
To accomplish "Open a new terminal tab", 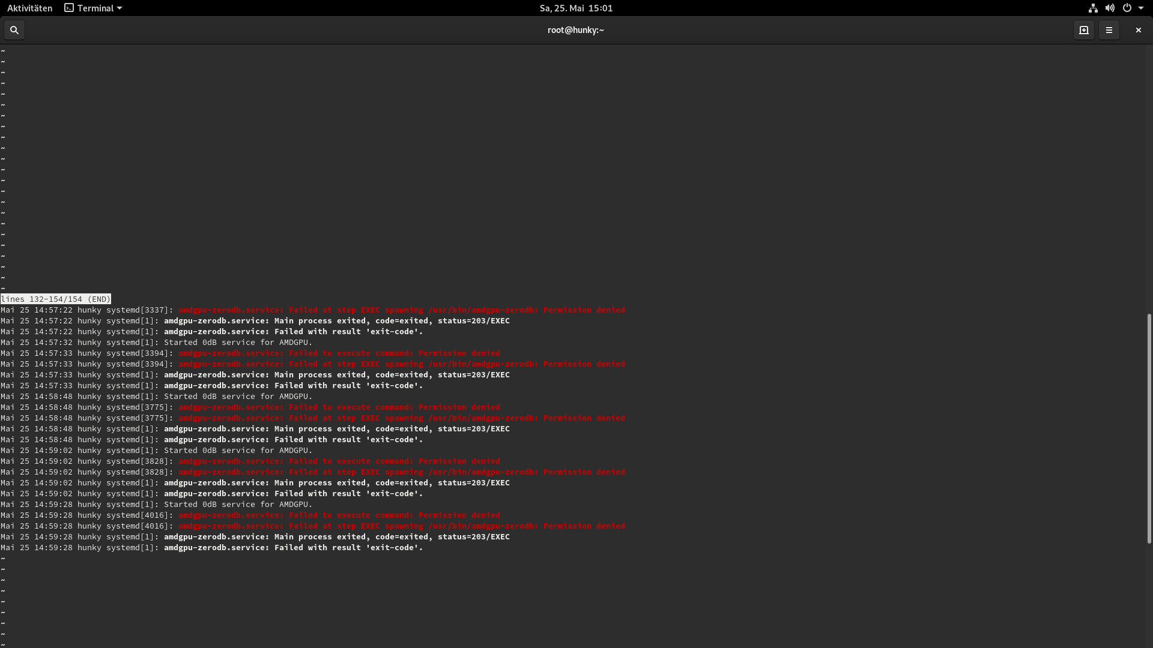I will pos(1084,30).
